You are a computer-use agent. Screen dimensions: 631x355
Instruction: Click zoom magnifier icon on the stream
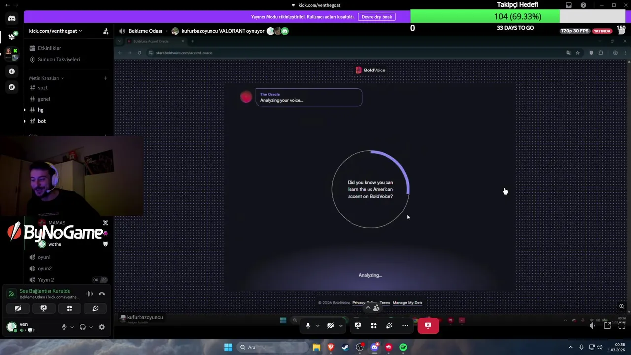(622, 306)
